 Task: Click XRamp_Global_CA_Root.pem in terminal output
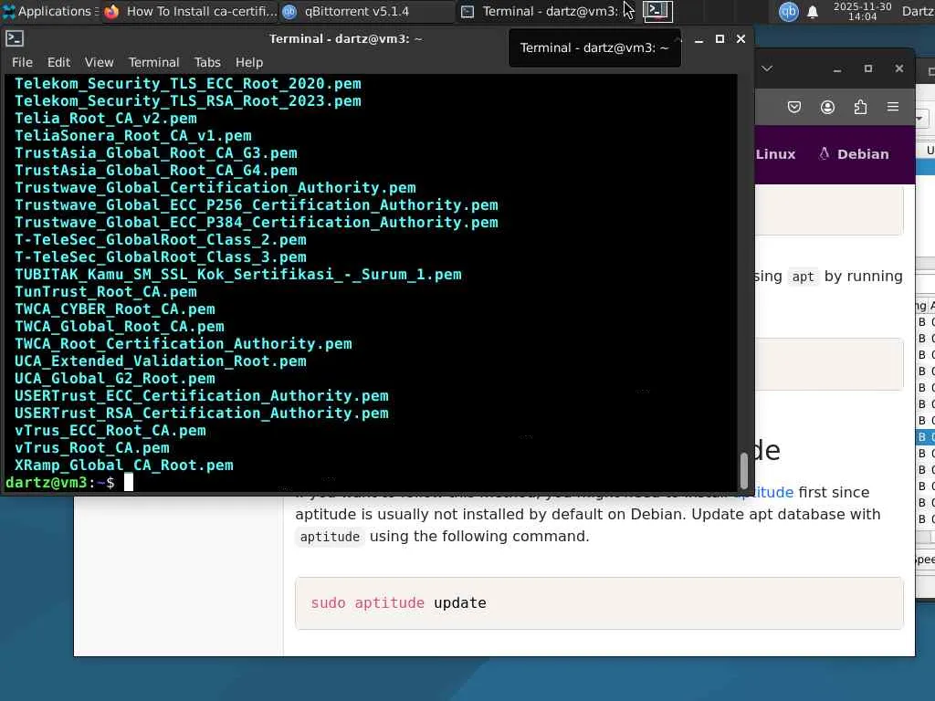click(124, 465)
